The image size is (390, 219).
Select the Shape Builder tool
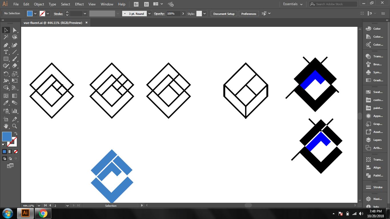[x=6, y=88]
